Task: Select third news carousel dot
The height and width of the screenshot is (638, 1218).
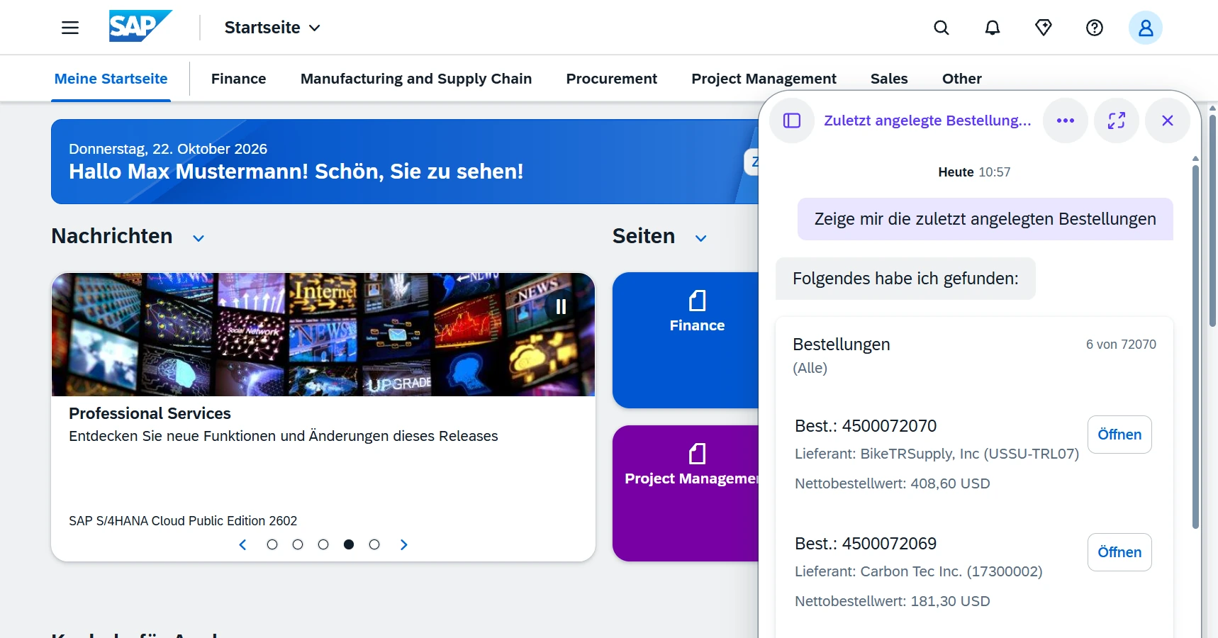Action: pyautogui.click(x=323, y=544)
